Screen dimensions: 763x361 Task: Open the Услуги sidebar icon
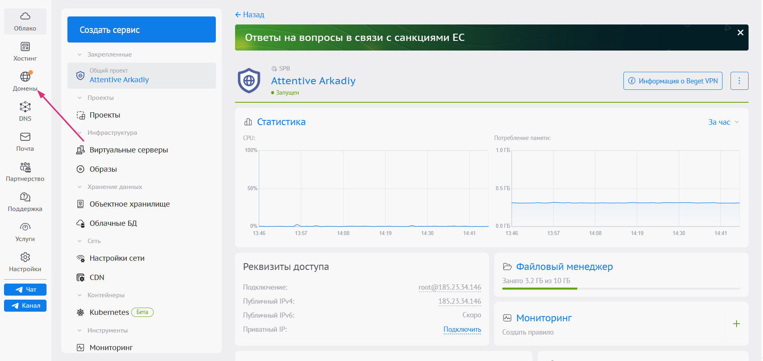25,227
